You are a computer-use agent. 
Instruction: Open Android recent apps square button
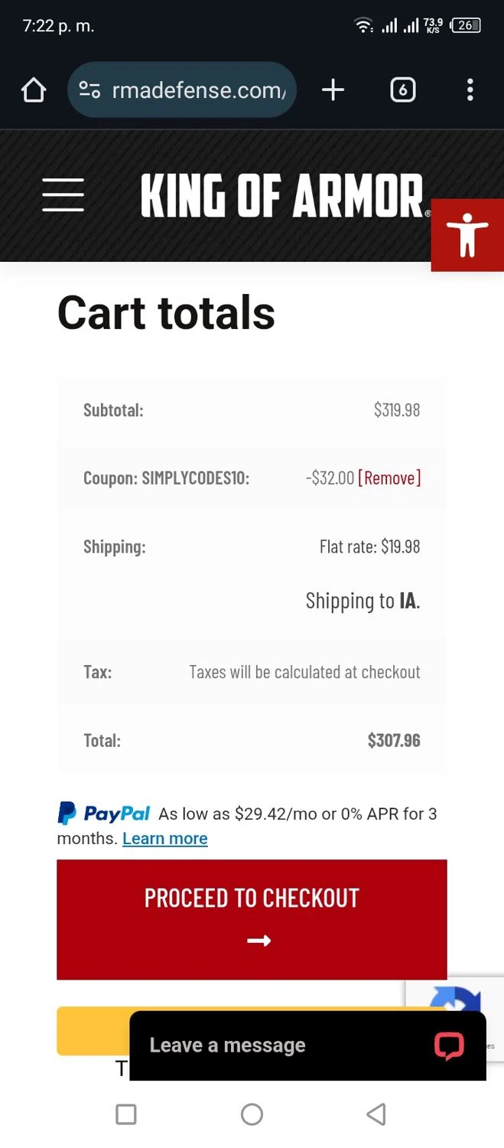click(x=126, y=1114)
